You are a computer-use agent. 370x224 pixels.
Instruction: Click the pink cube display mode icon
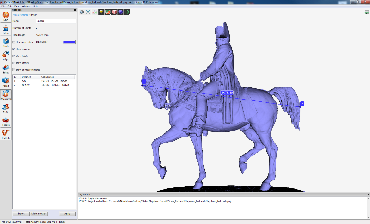114,12
